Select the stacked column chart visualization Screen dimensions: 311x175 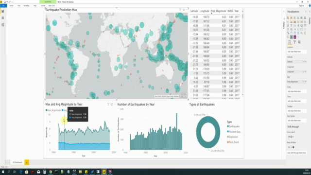tap(292, 18)
